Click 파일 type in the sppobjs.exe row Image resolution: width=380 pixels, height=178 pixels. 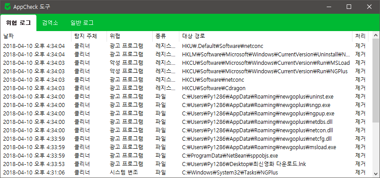[161, 155]
